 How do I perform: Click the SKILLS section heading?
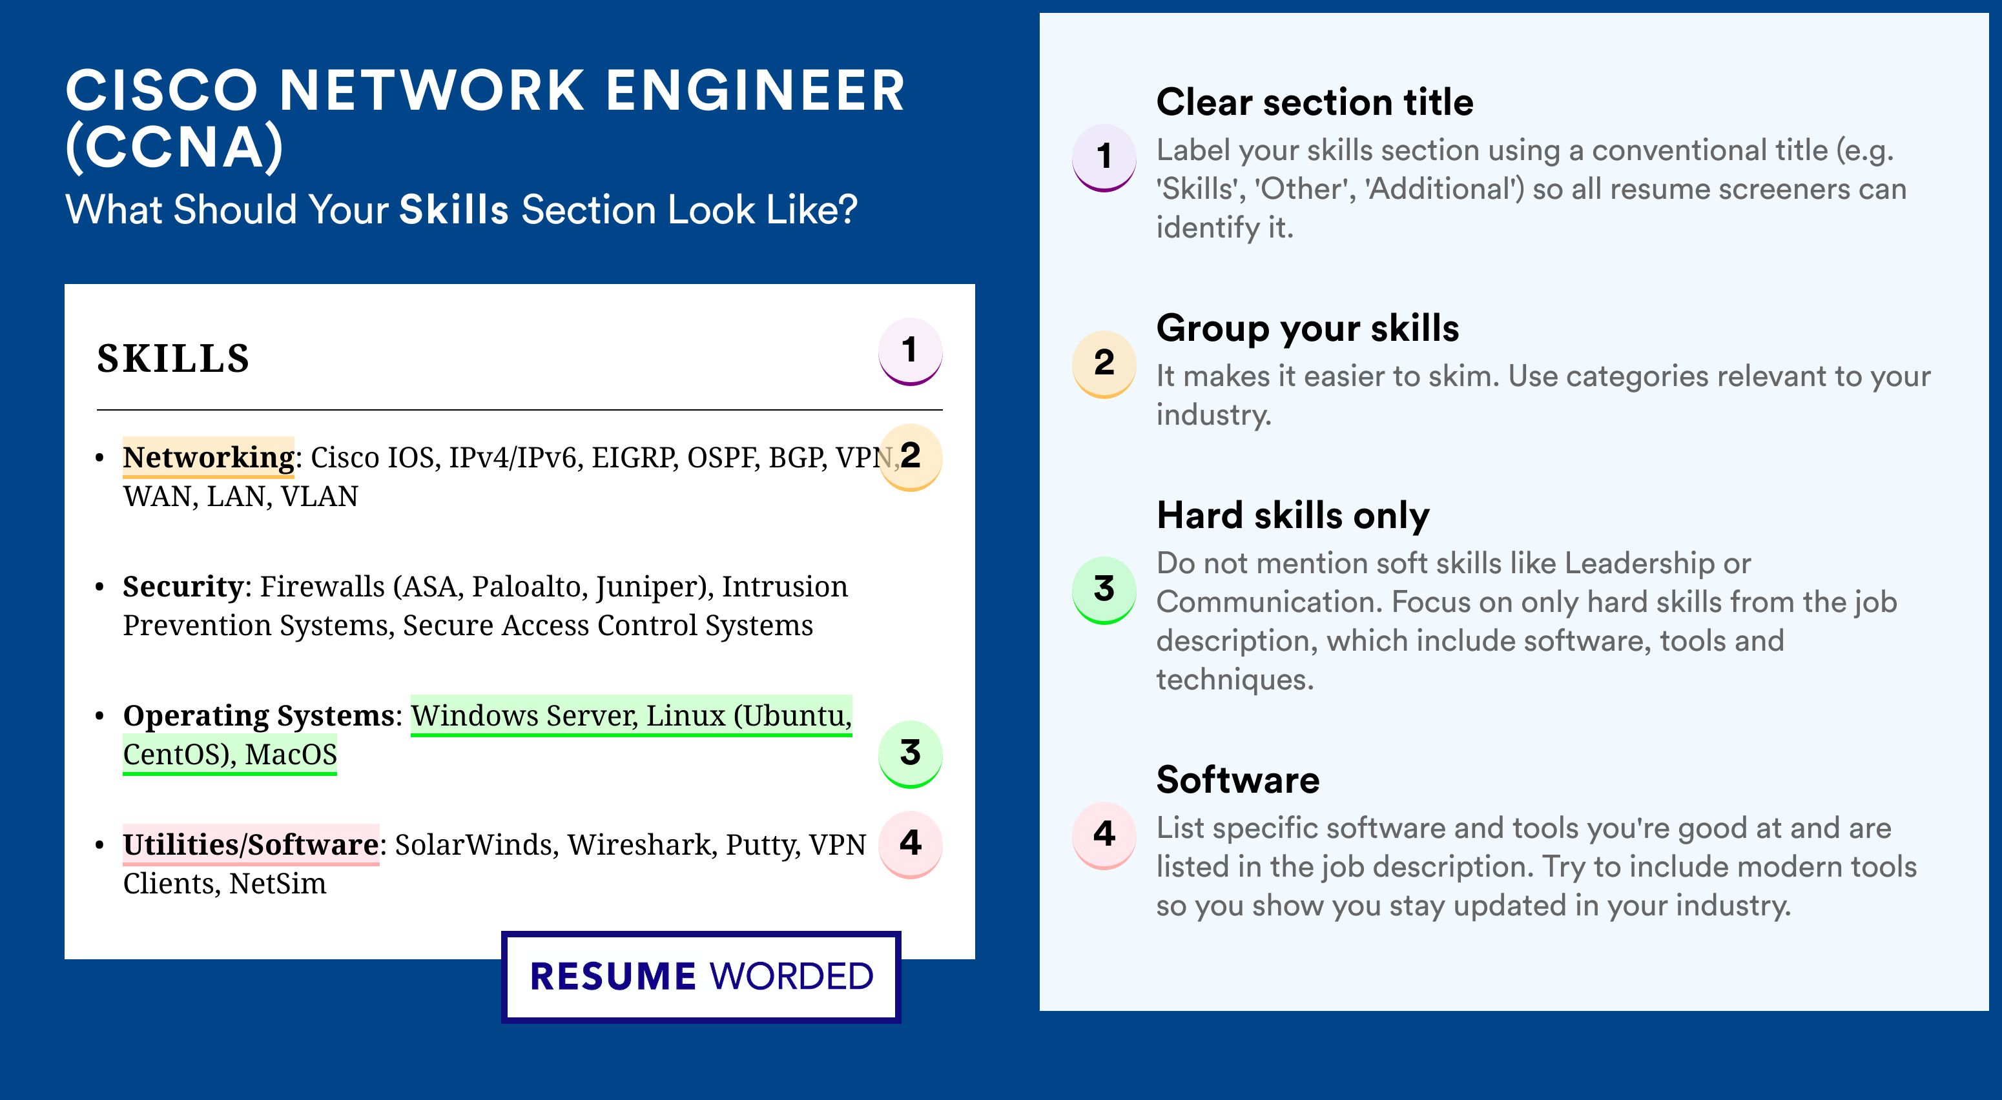pos(173,359)
